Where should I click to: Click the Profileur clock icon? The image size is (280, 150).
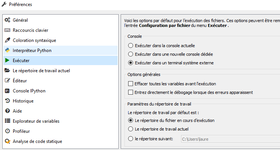click(7, 131)
